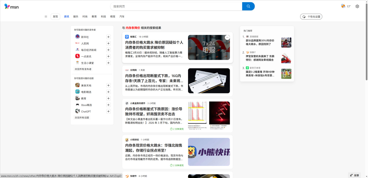Open 个性化设置 button

tap(311, 17)
